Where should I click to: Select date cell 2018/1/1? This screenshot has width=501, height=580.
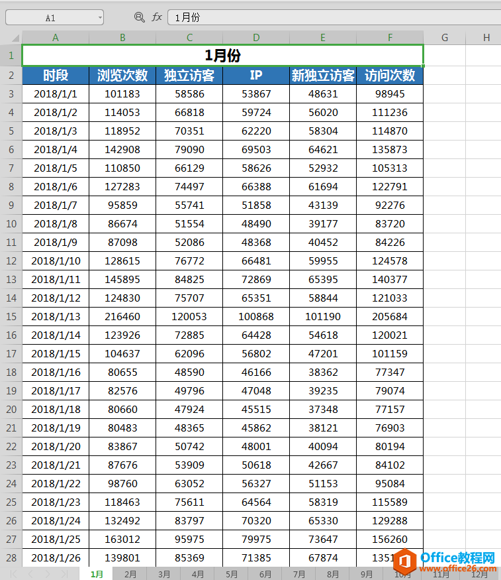pyautogui.click(x=56, y=94)
